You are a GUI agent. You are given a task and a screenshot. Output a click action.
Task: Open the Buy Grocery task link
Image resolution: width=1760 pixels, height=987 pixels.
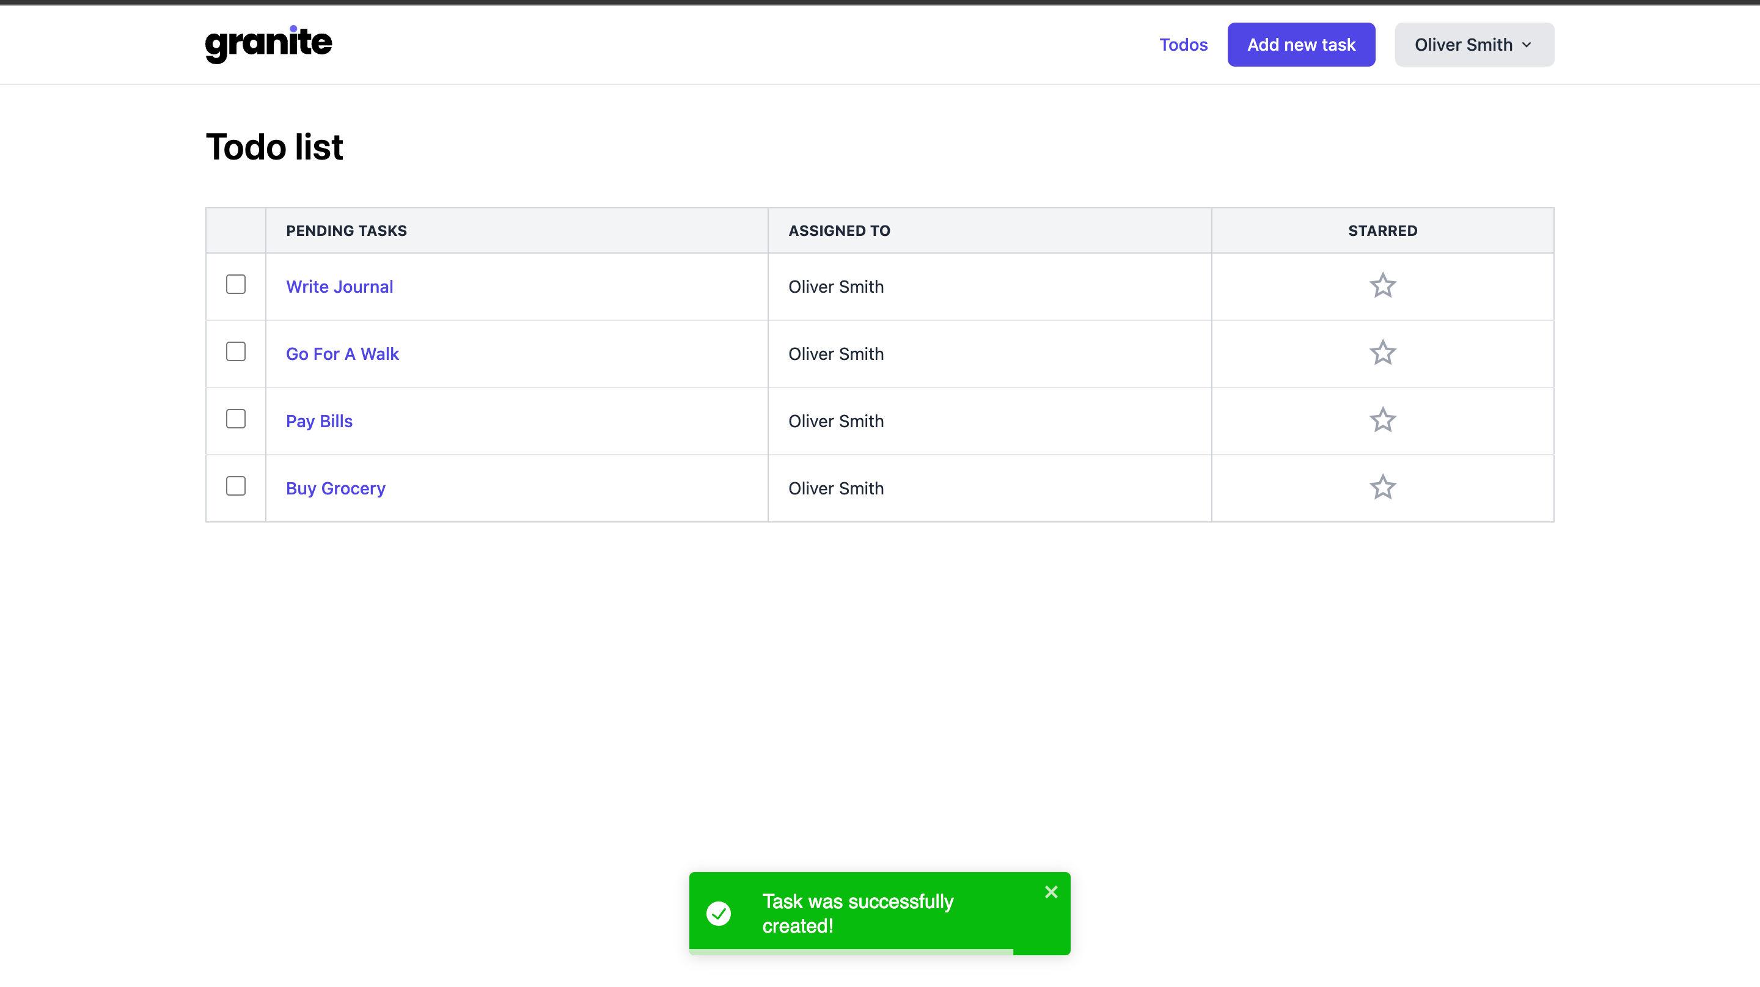pos(335,488)
